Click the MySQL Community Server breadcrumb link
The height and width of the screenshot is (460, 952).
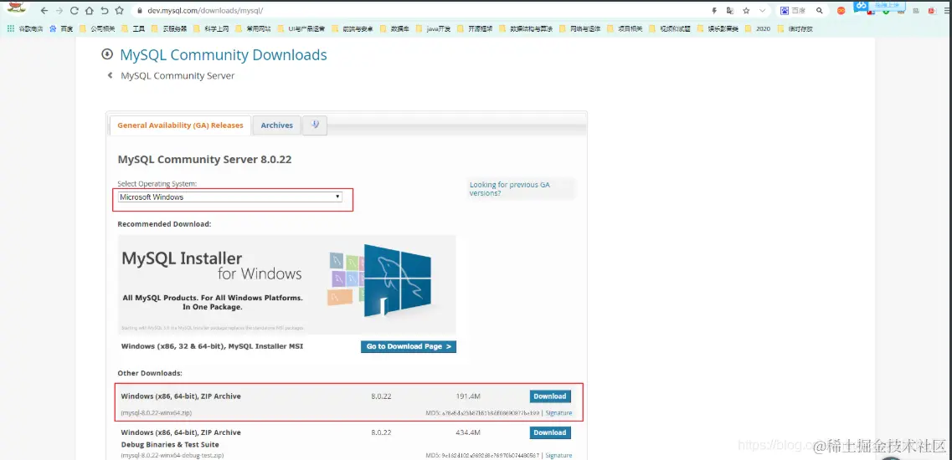(x=178, y=76)
